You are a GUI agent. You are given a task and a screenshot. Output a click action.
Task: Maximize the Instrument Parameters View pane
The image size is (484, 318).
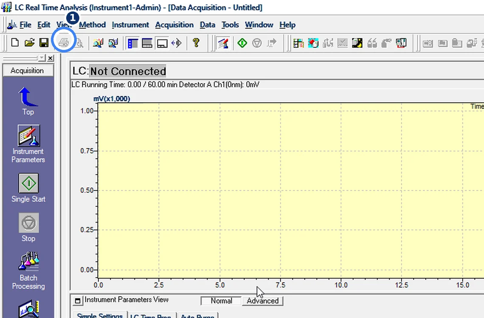77,301
